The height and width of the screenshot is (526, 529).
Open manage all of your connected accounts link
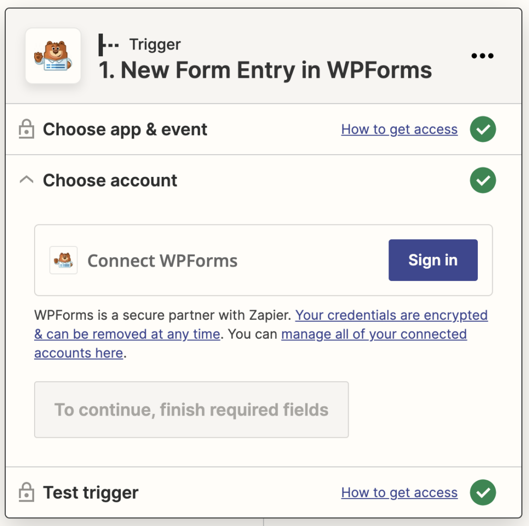[x=374, y=334]
